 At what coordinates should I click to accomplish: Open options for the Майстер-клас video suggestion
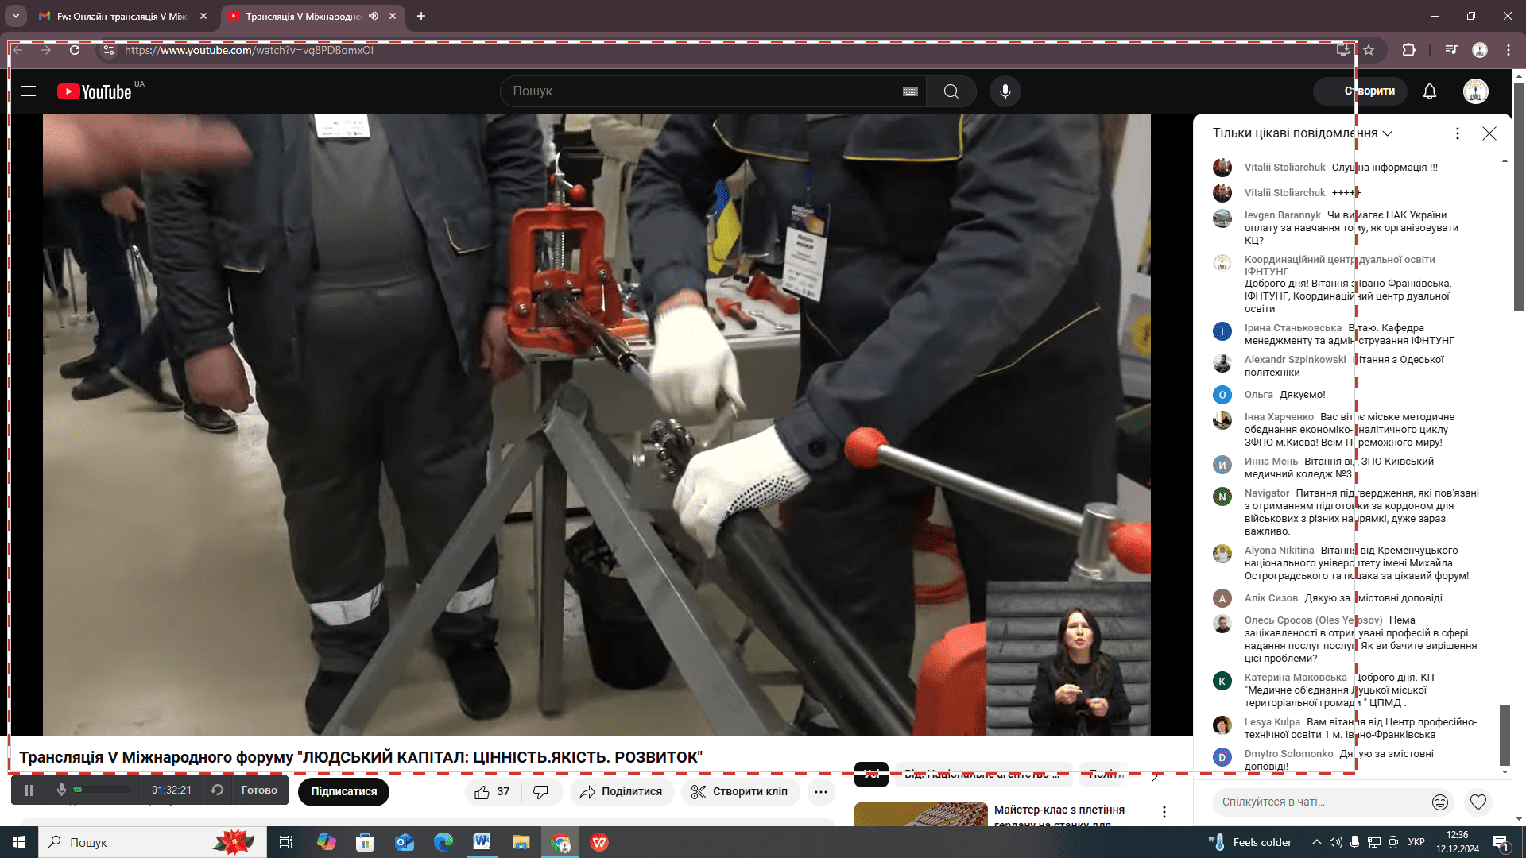click(1164, 812)
